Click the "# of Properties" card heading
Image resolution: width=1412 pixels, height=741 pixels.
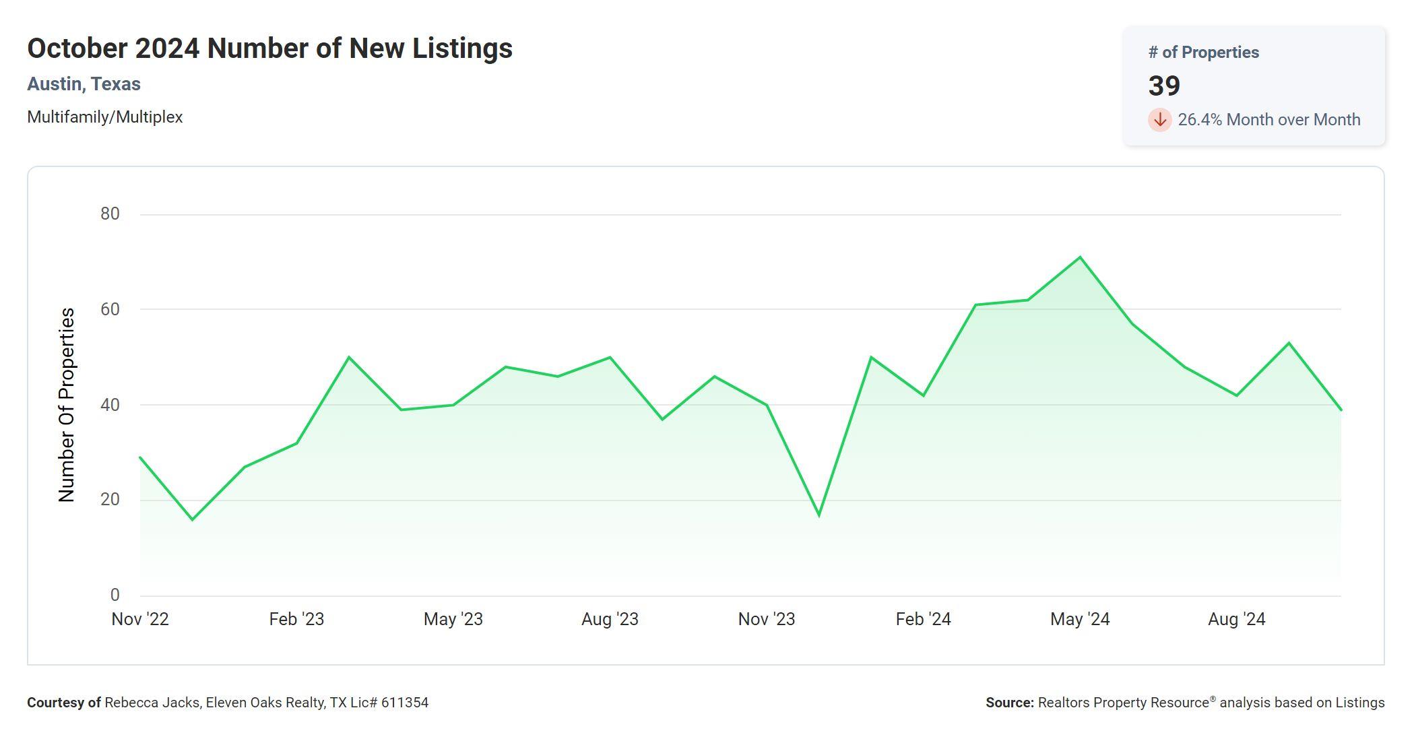[x=1203, y=53]
